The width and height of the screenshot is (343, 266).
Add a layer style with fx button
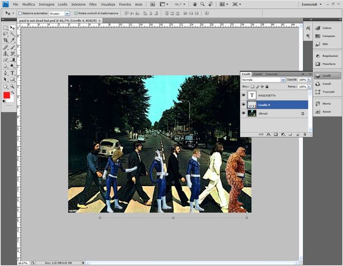coord(269,135)
